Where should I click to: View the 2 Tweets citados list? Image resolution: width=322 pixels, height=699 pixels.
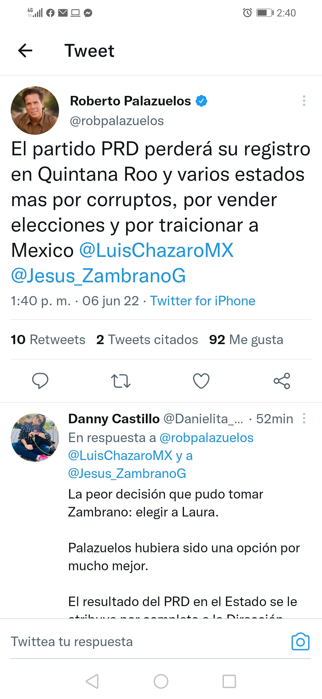[147, 340]
